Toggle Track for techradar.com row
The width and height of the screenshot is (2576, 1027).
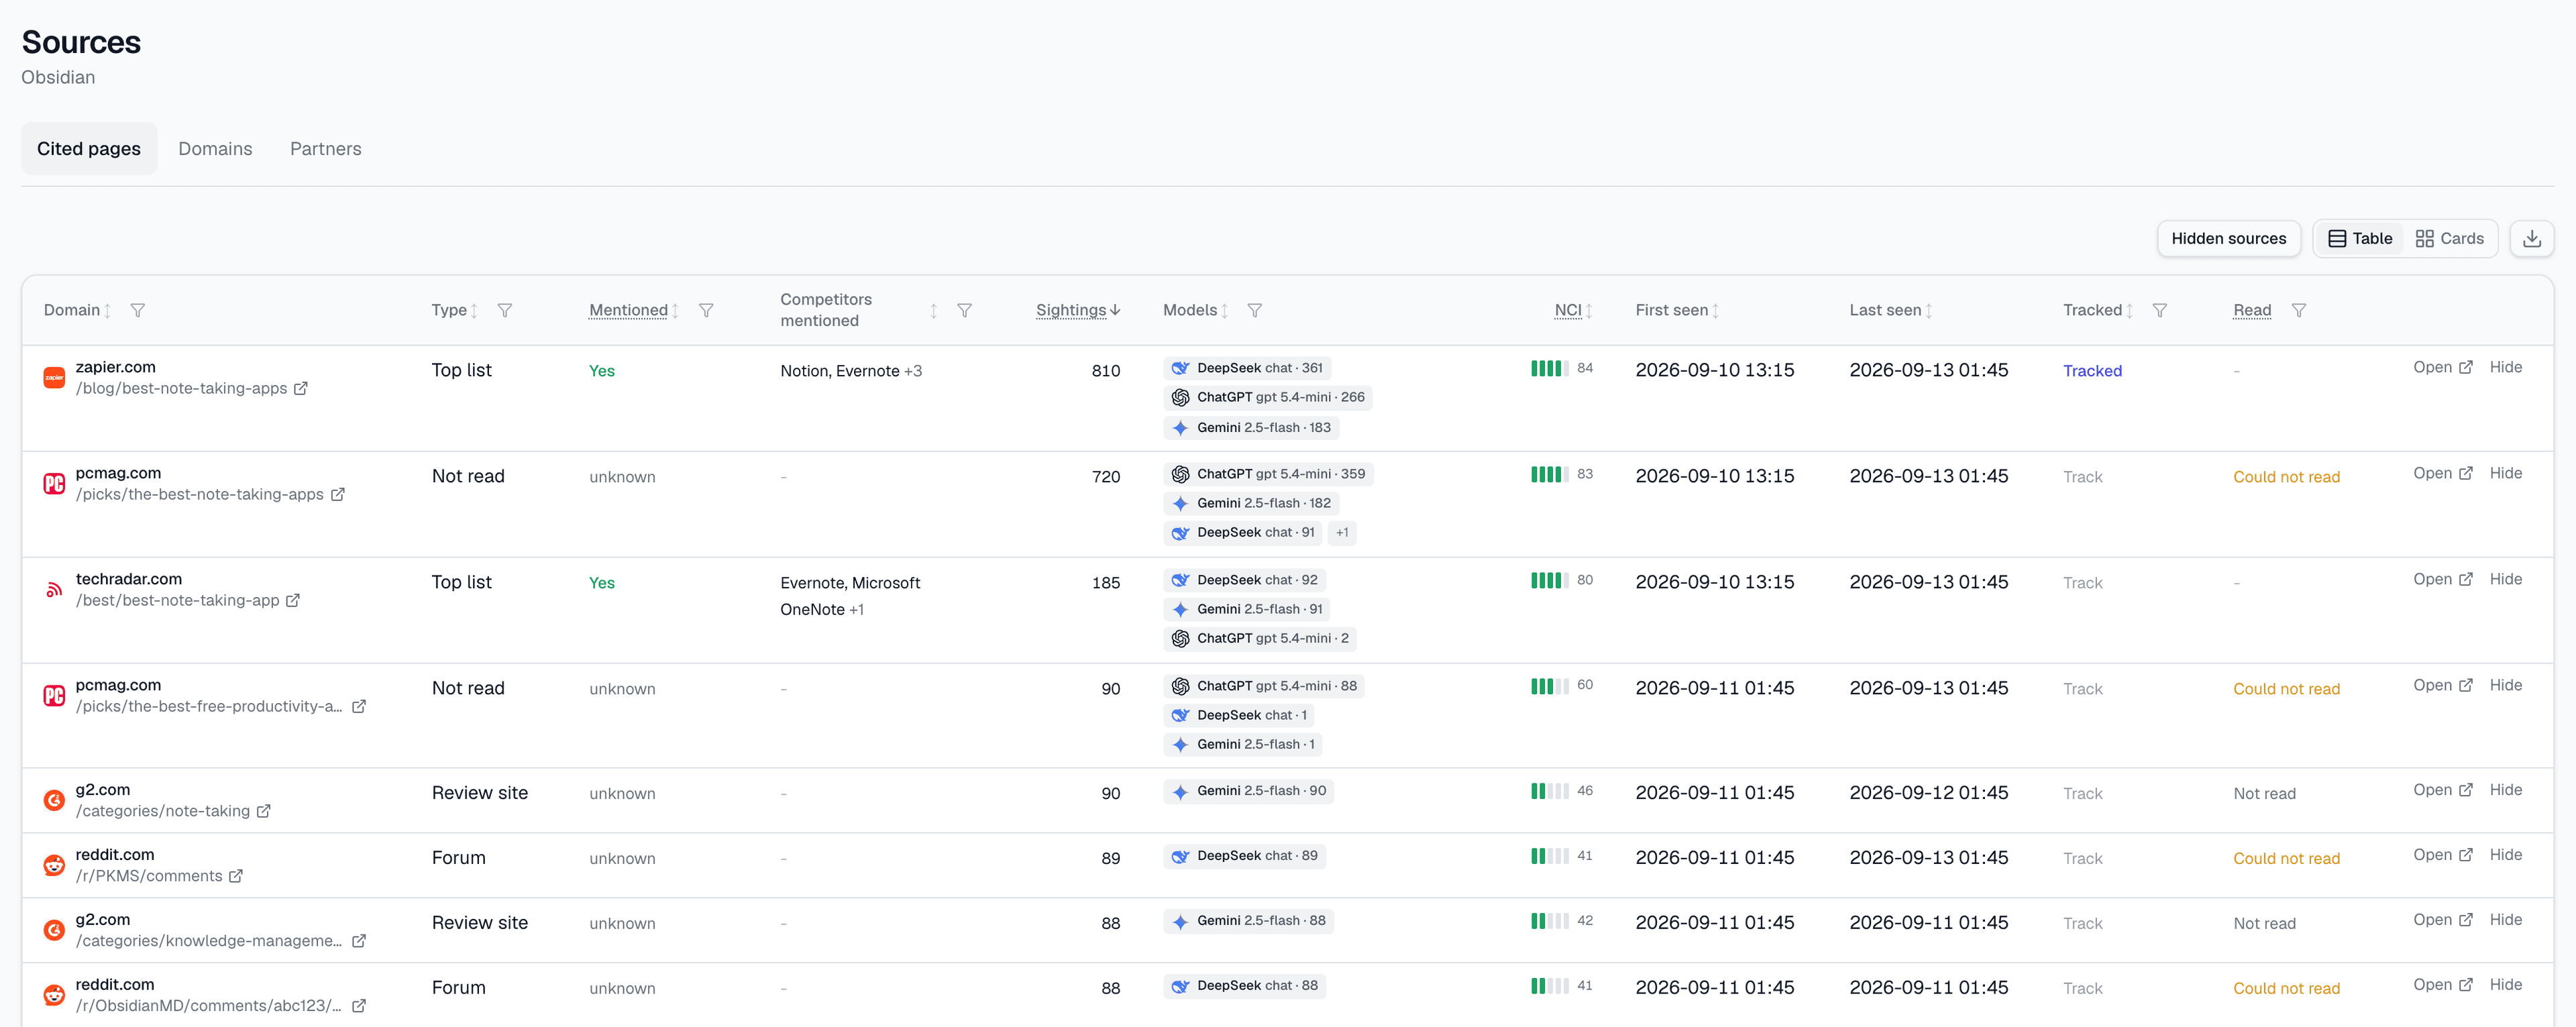(x=2082, y=583)
